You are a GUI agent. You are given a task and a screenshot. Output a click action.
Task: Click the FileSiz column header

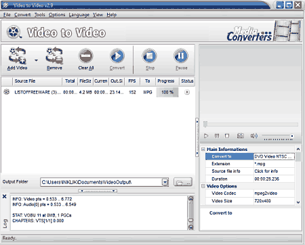tap(85, 81)
